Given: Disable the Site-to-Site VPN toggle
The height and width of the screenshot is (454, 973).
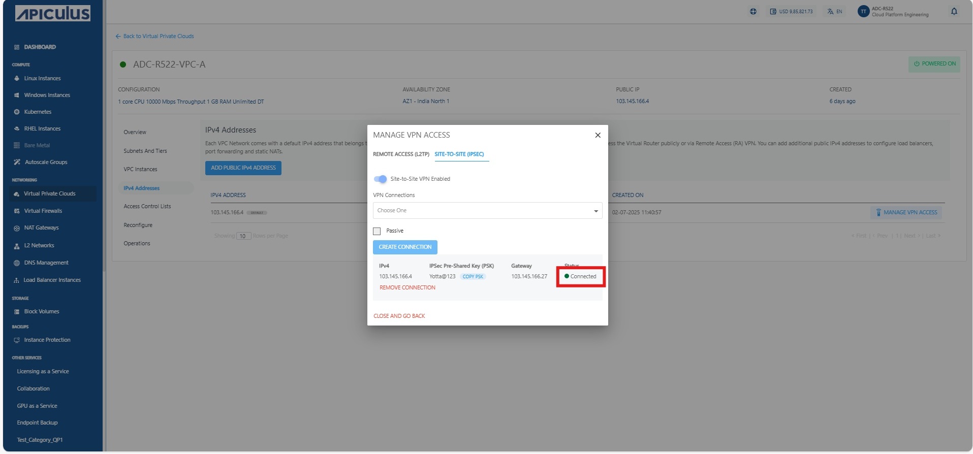Looking at the screenshot, I should (x=380, y=179).
